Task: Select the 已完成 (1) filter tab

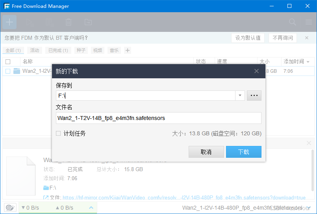Action: click(x=58, y=50)
